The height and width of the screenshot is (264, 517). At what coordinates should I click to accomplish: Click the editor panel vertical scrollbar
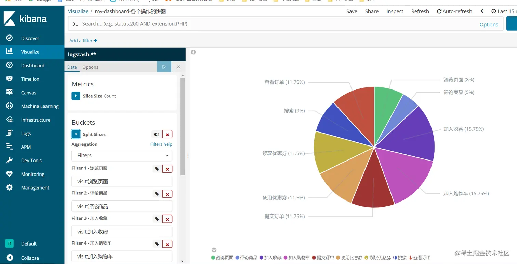pyautogui.click(x=182, y=126)
